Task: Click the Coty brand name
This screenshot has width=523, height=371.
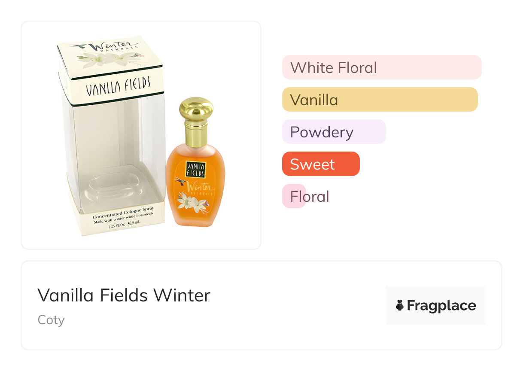Action: click(51, 320)
